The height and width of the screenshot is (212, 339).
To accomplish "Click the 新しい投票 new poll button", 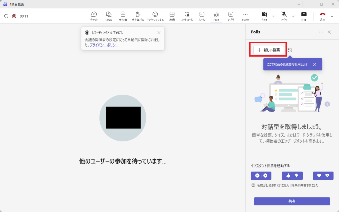I will (268, 50).
